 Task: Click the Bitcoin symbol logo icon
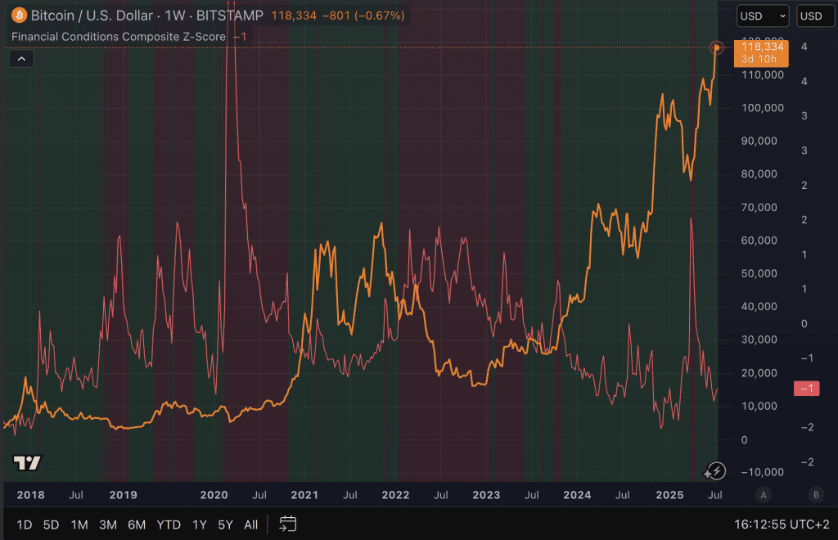point(20,15)
